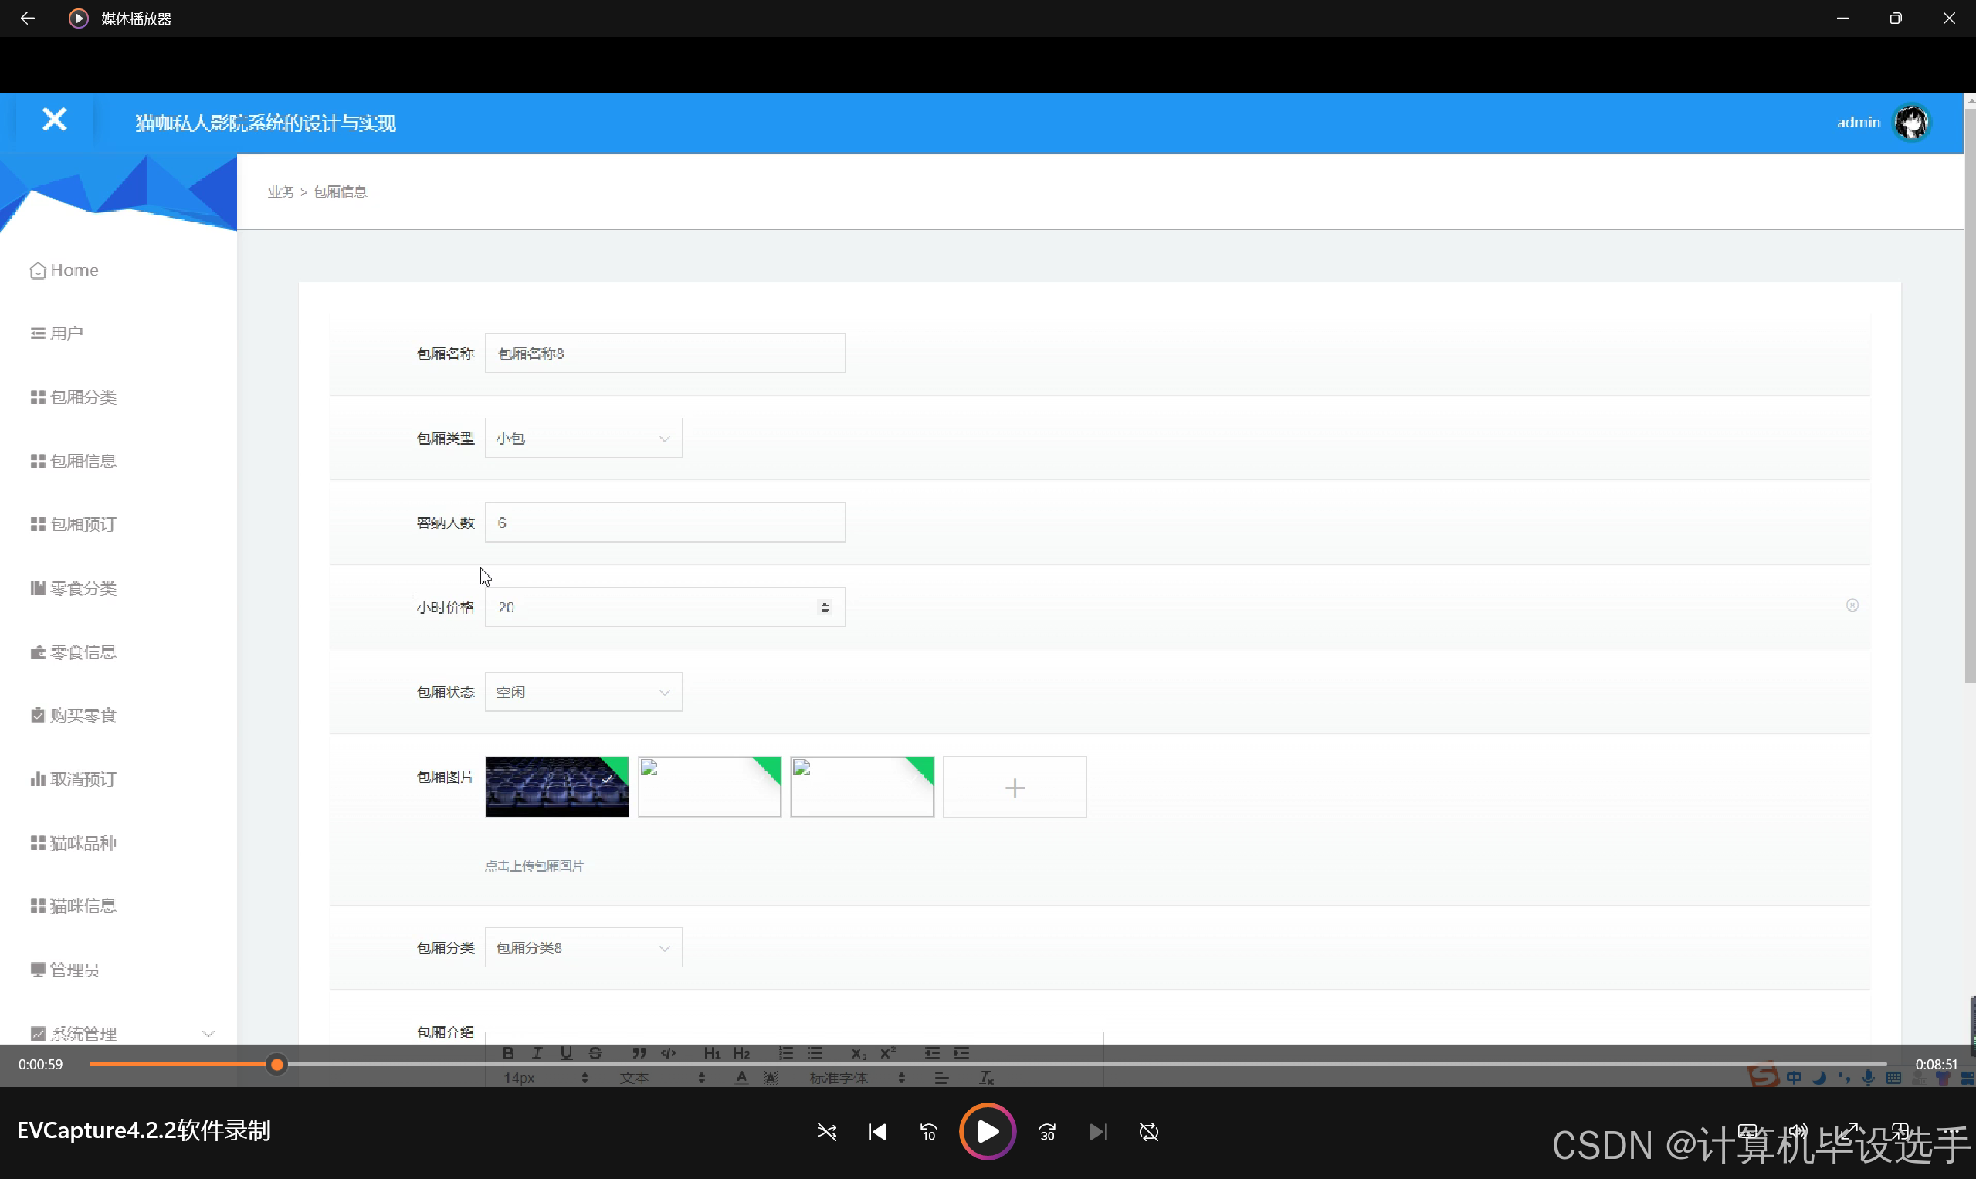
Task: Open the text alignment icon in editor
Action: click(x=941, y=1078)
